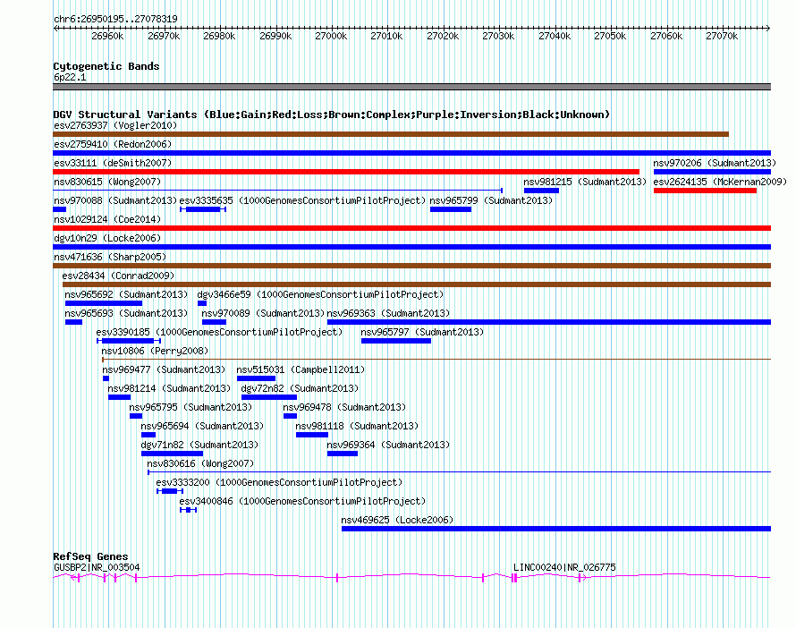Open esv3333200 variant label
The height and width of the screenshot is (628, 796).
coord(279,482)
